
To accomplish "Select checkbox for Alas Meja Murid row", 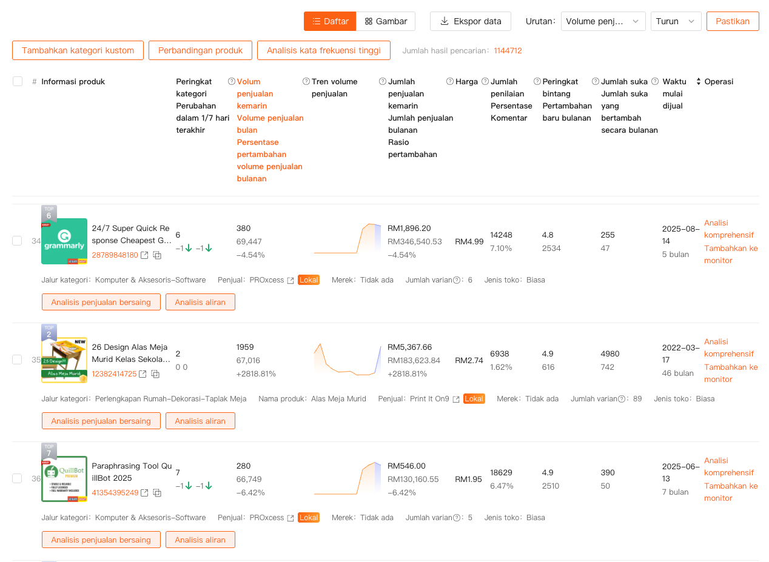I will pyautogui.click(x=17, y=360).
